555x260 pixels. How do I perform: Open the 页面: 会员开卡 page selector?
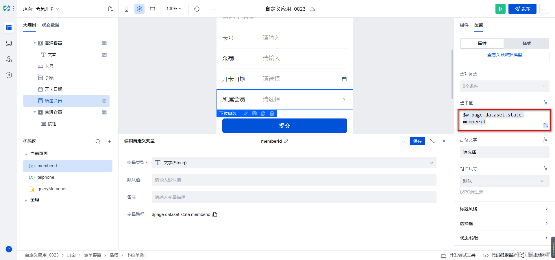(41, 9)
